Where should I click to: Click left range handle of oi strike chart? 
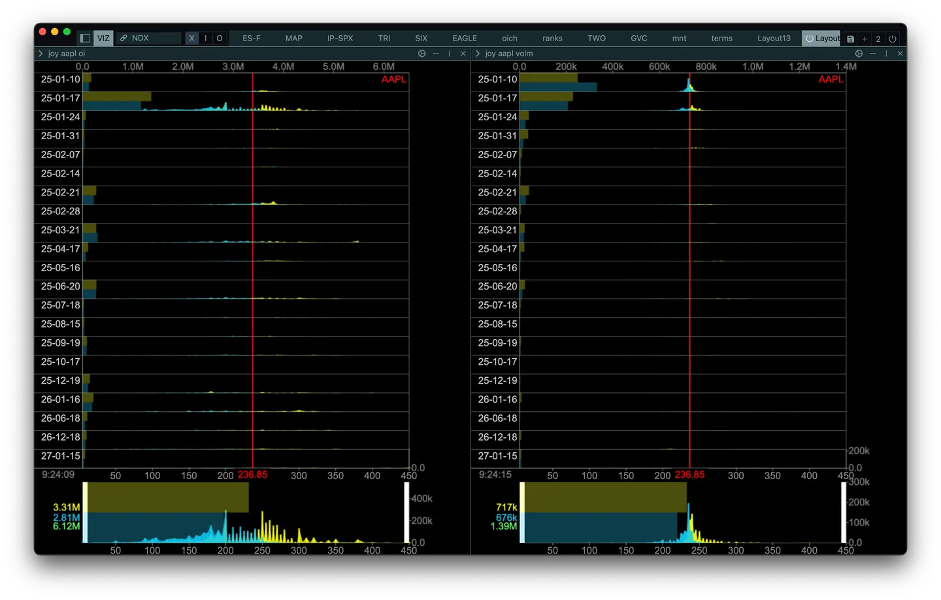(x=85, y=512)
